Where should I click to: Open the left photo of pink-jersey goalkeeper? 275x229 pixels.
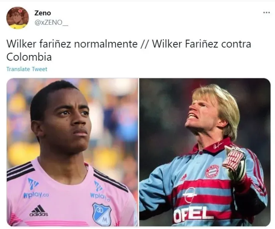point(72,152)
